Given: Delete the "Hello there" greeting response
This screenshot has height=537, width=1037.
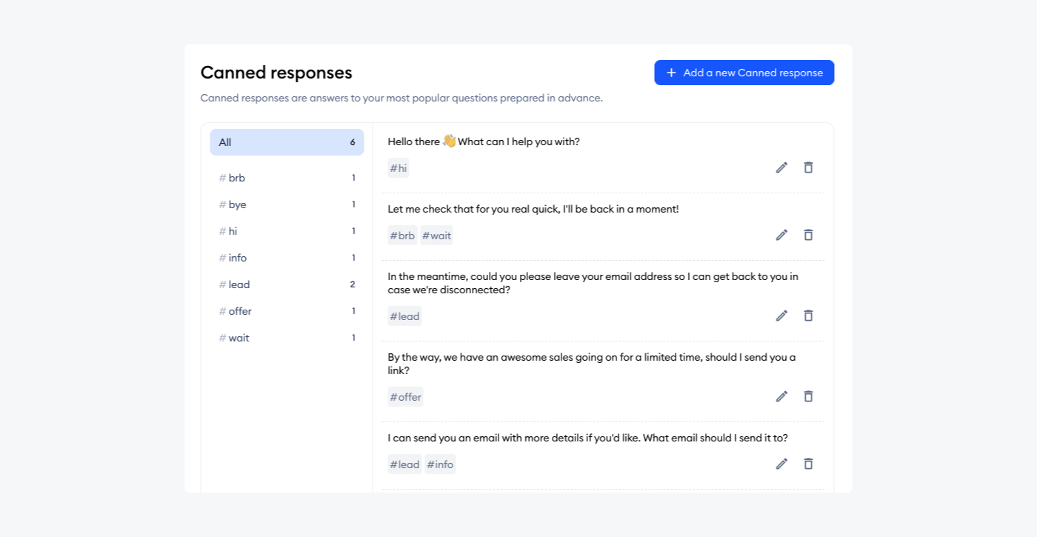Looking at the screenshot, I should [808, 167].
